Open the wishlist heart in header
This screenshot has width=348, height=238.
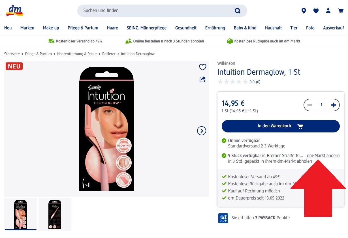316,11
